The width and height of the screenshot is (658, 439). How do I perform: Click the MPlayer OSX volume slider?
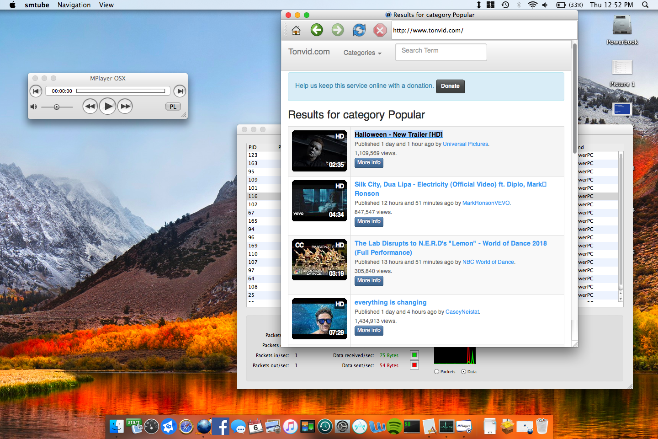click(57, 107)
